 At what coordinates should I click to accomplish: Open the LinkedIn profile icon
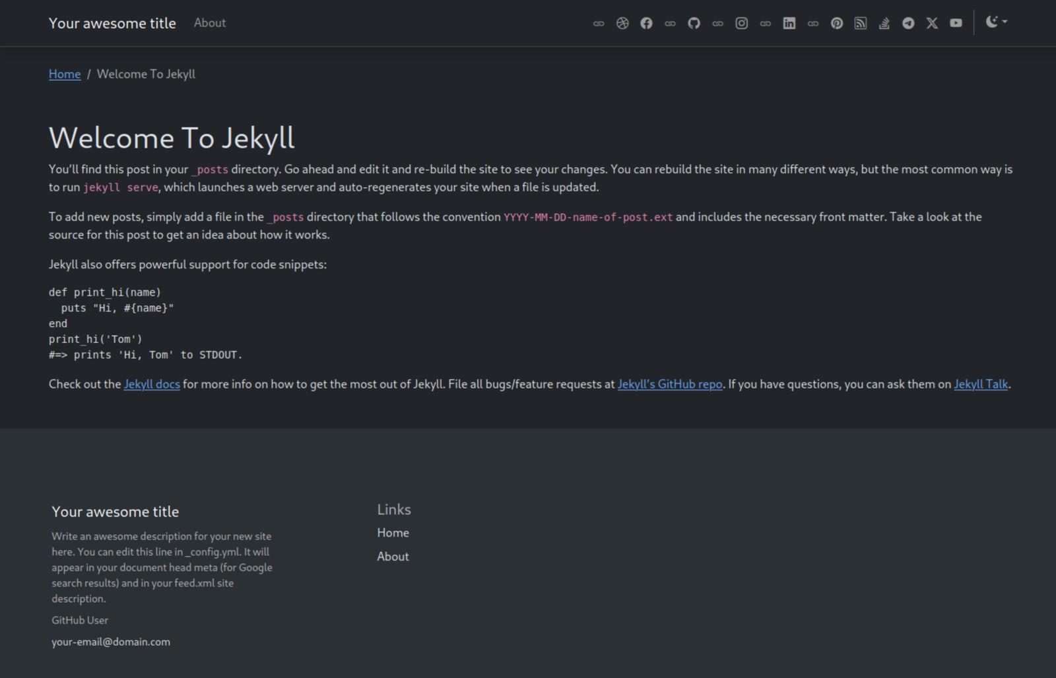tap(789, 22)
